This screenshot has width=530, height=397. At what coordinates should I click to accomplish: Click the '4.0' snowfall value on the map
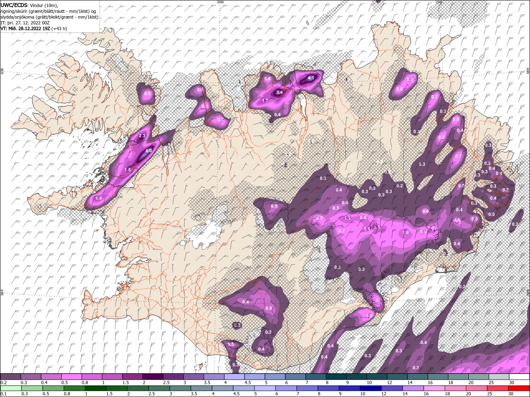149,151
